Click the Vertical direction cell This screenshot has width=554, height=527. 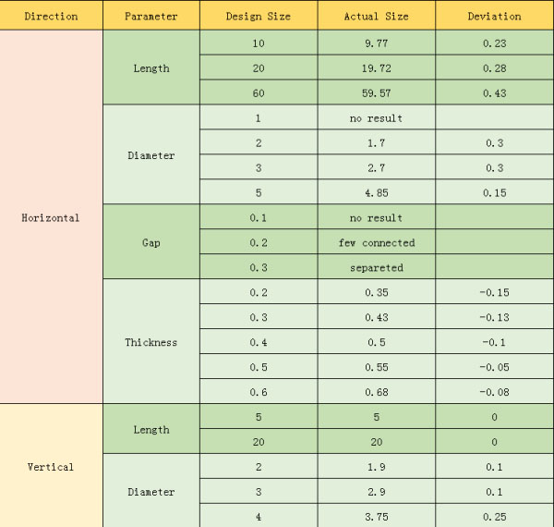[x=51, y=467]
